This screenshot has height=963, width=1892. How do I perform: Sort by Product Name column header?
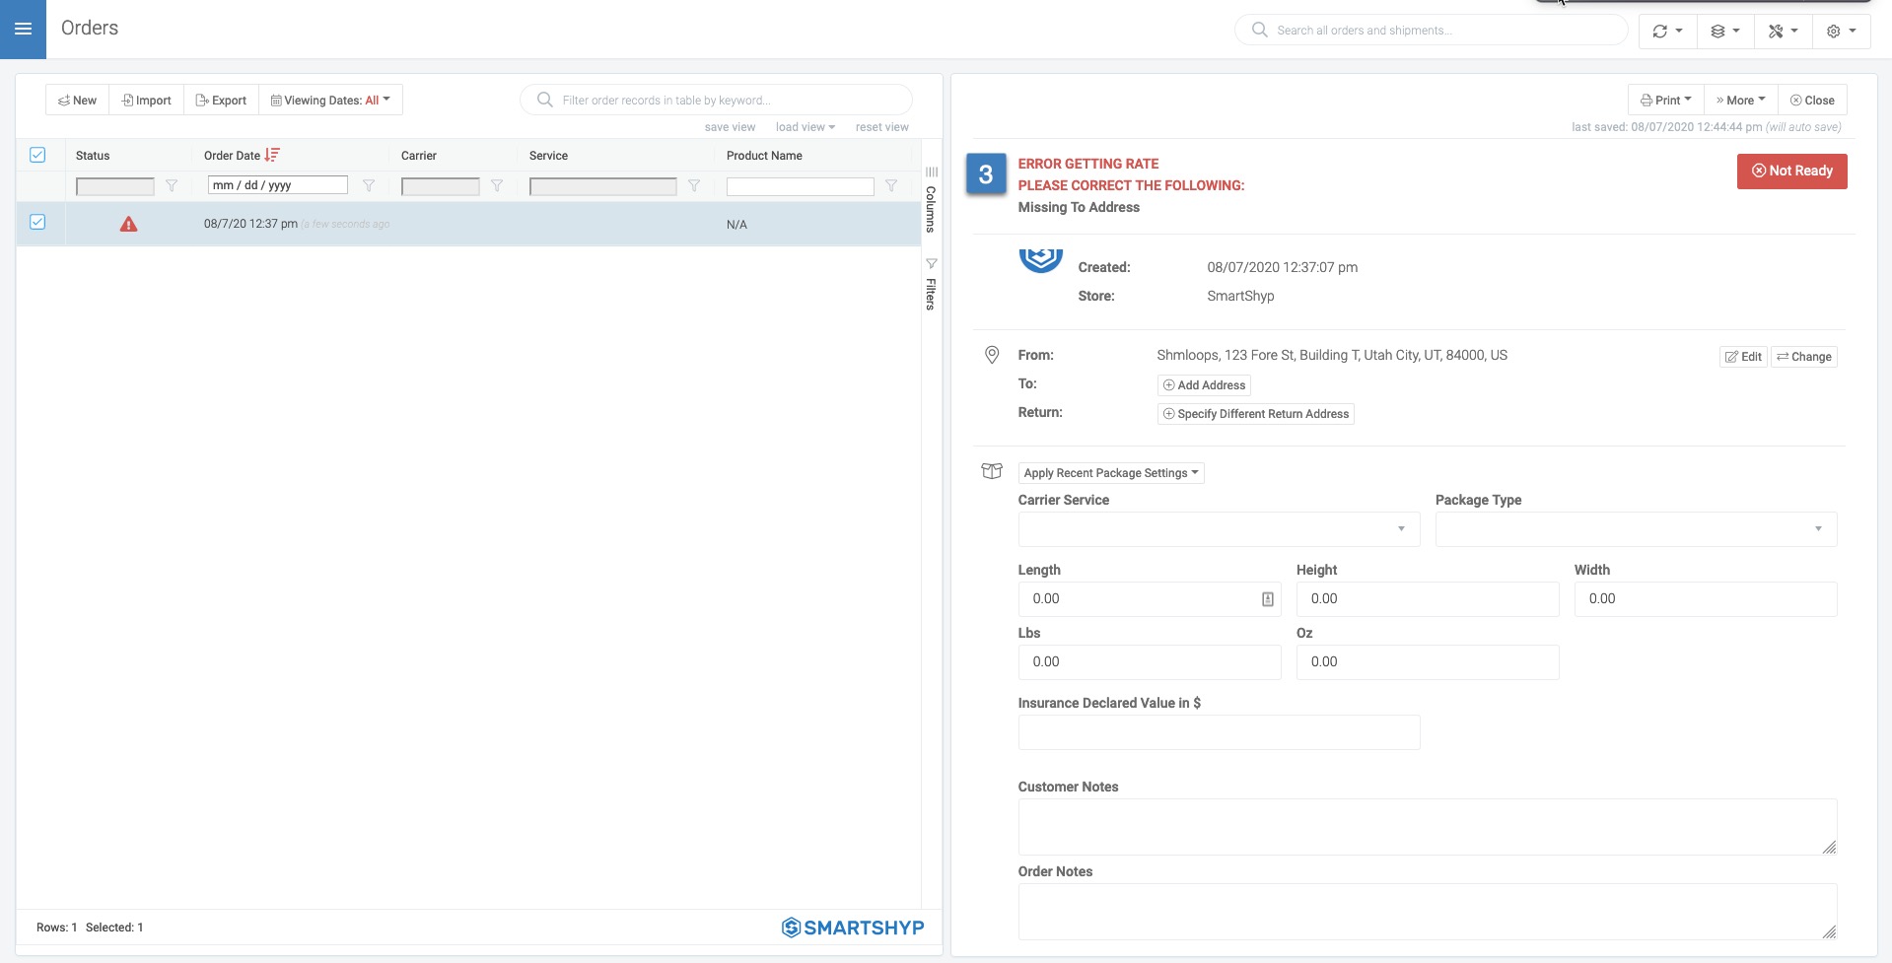[764, 156]
